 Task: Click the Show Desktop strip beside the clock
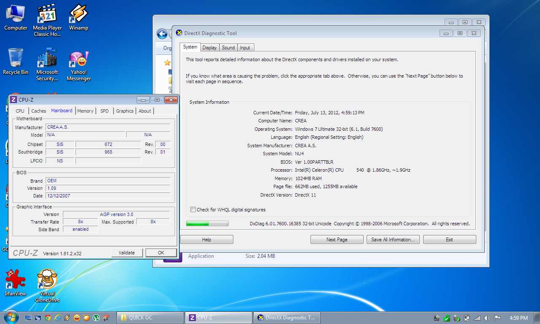coord(537,318)
